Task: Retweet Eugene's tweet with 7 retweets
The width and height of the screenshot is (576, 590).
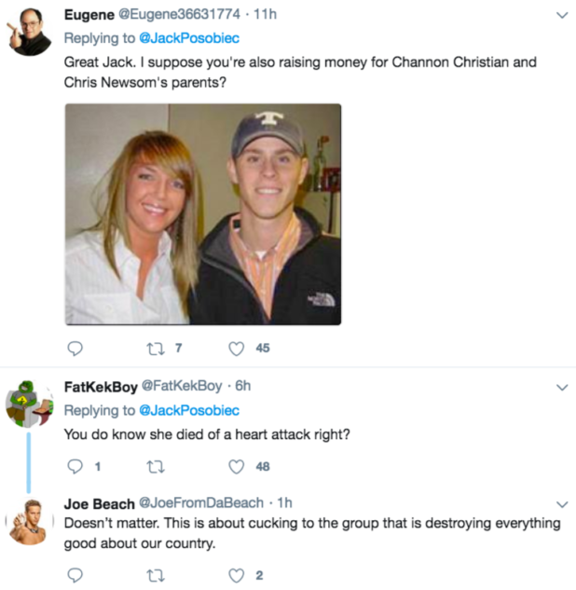Action: [x=156, y=349]
